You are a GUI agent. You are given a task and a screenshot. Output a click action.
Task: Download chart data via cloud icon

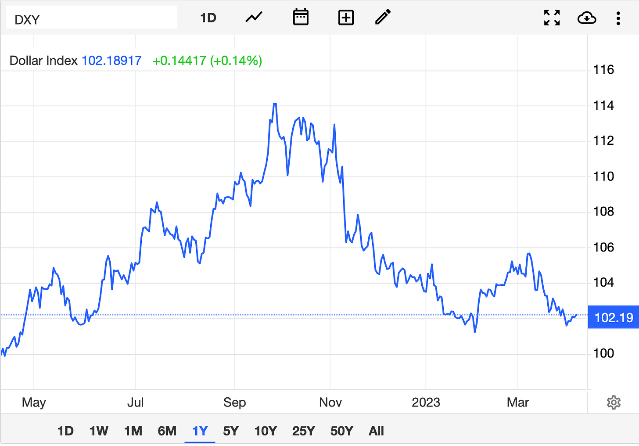[x=587, y=18]
